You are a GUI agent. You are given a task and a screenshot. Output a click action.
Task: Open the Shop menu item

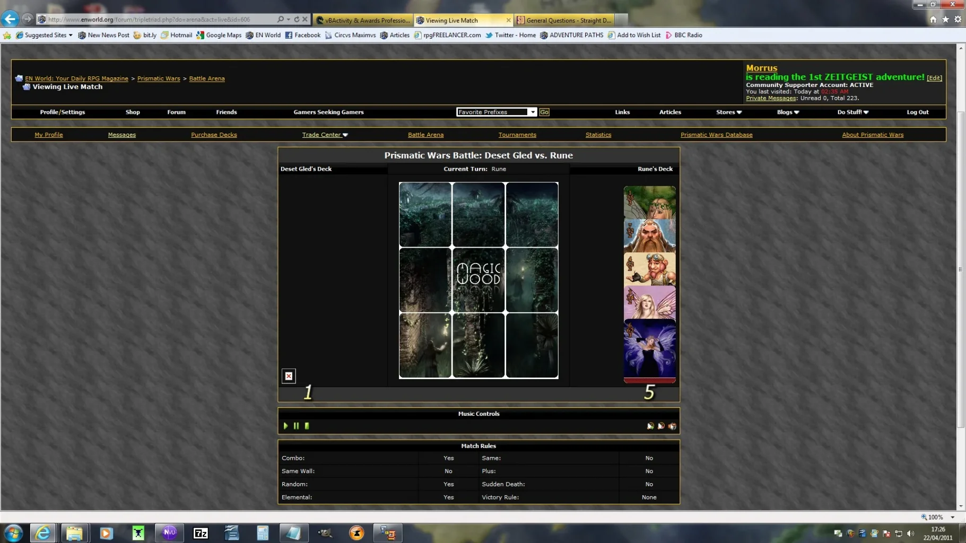[x=133, y=112]
